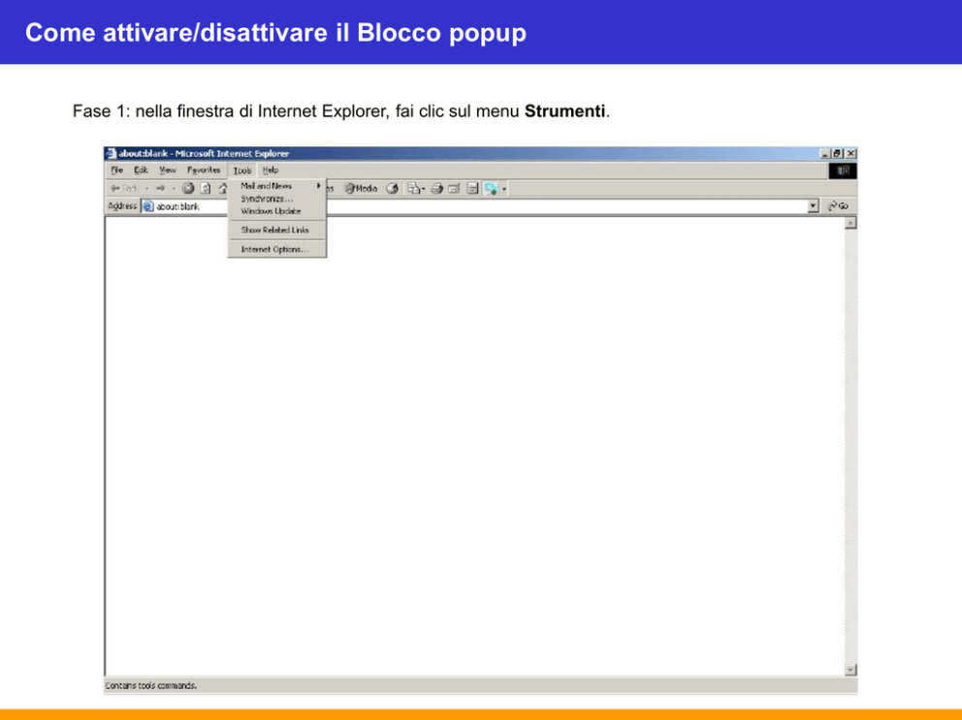The image size is (962, 720).
Task: Open the Media bar button
Action: tap(361, 189)
